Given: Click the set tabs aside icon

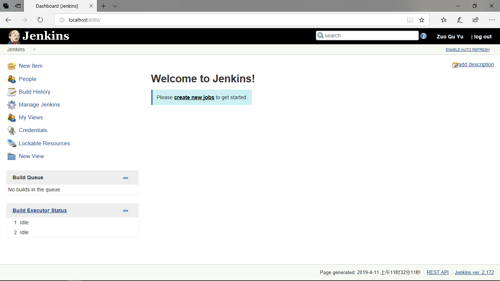Looking at the screenshot, I should (18, 6).
